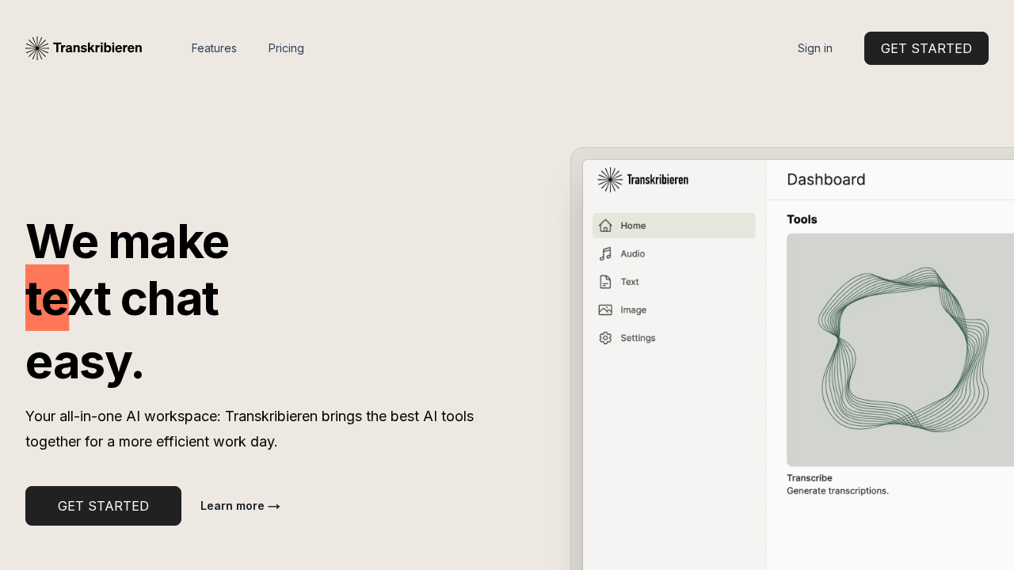Select the Text tool icon
This screenshot has height=570, width=1014.
(605, 282)
